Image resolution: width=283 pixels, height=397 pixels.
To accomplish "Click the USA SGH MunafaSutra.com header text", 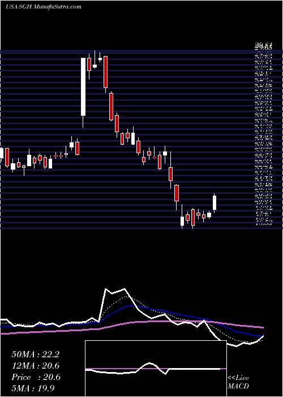I will pyautogui.click(x=42, y=7).
